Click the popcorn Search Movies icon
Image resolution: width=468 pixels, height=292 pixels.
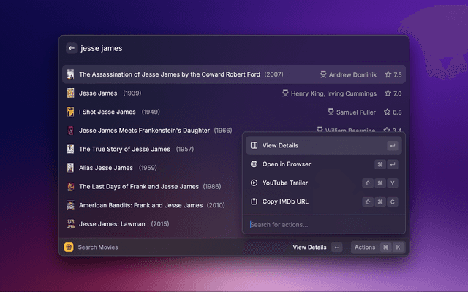69,247
